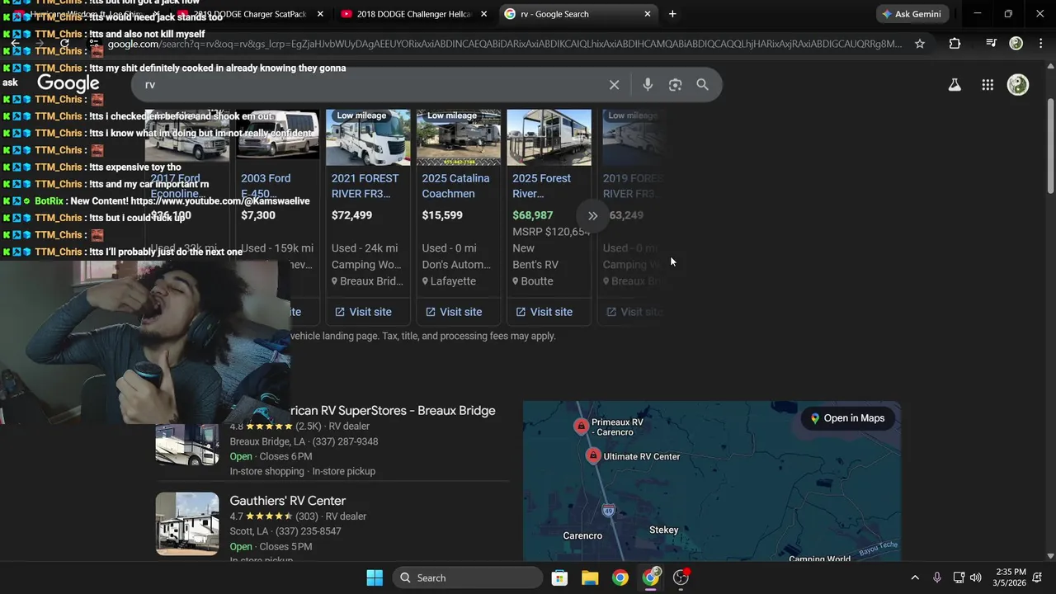This screenshot has width=1056, height=594.
Task: Click the Camping World map label
Action: (819, 559)
